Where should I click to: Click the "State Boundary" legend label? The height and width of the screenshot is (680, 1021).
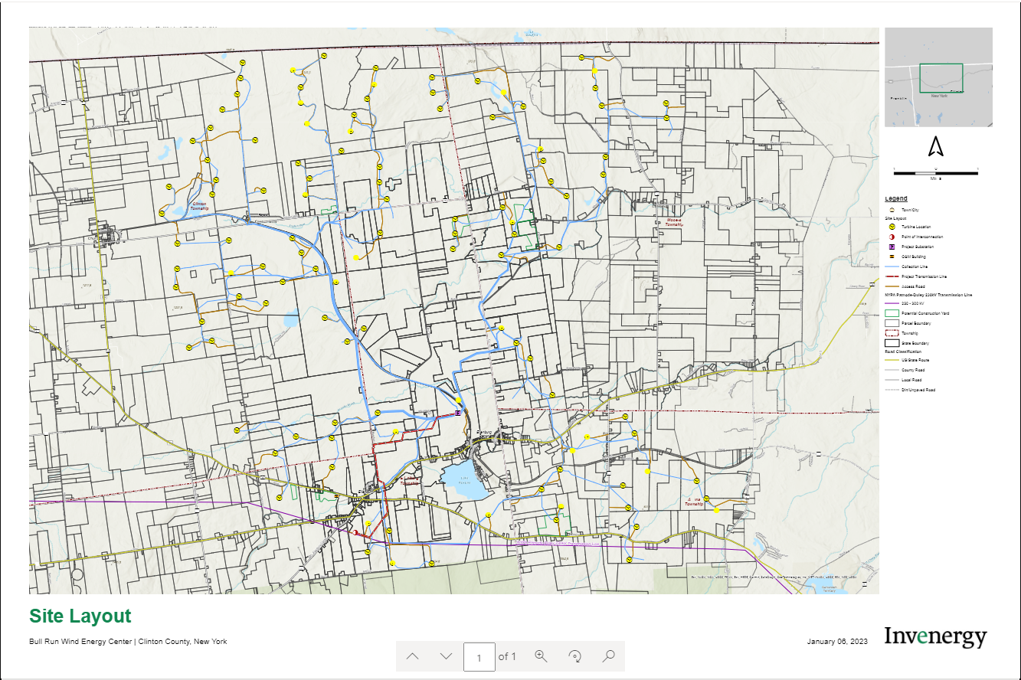click(915, 343)
